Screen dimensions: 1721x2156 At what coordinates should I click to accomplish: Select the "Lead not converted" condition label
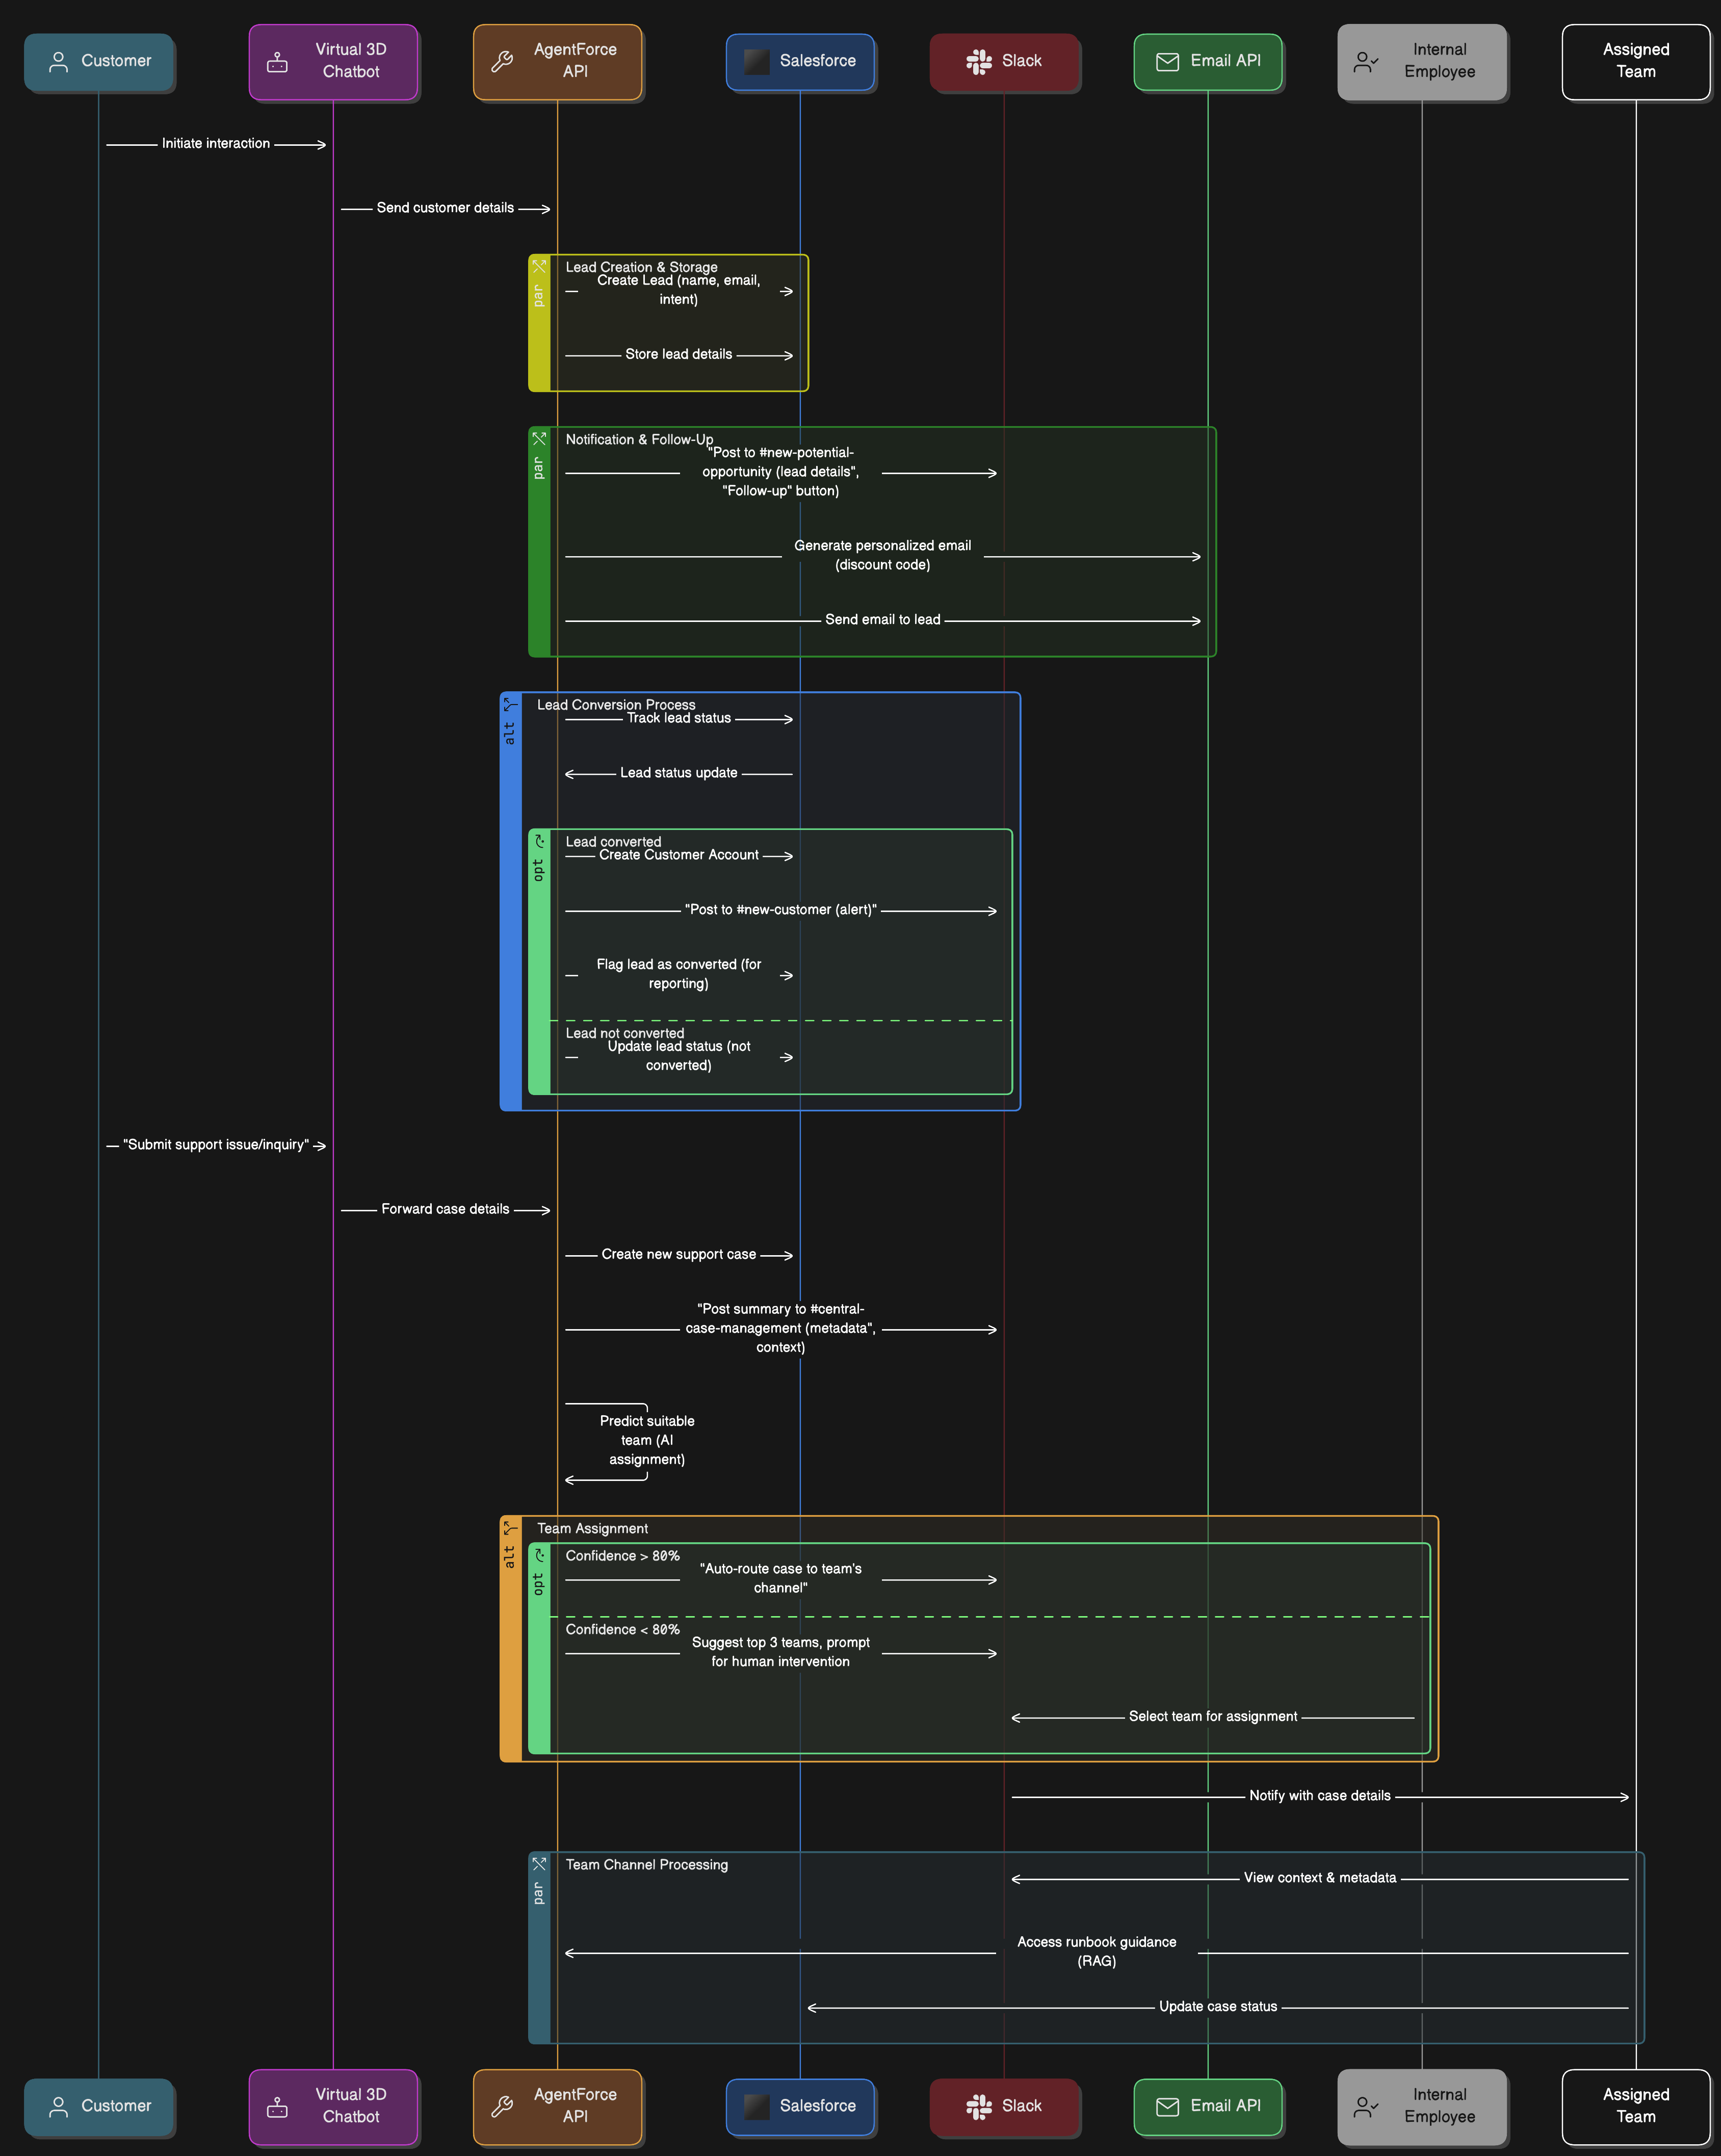pyautogui.click(x=625, y=1033)
